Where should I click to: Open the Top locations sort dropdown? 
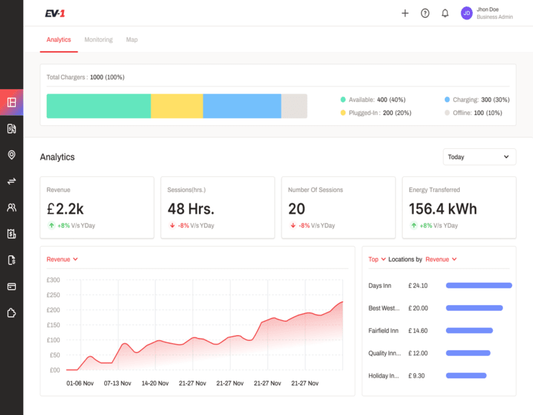(377, 260)
